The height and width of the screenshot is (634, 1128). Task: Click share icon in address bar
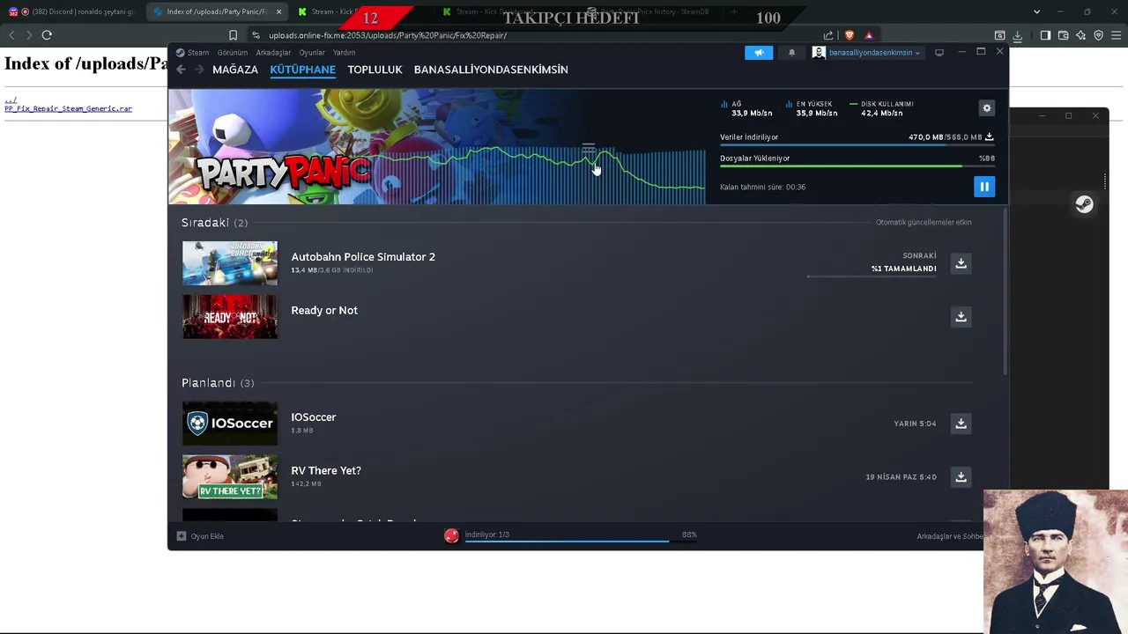tap(828, 35)
